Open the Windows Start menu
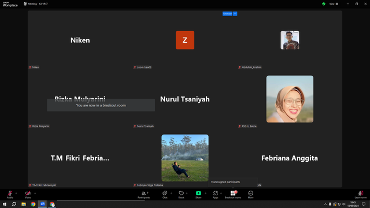The height and width of the screenshot is (208, 370). (x=5, y=204)
